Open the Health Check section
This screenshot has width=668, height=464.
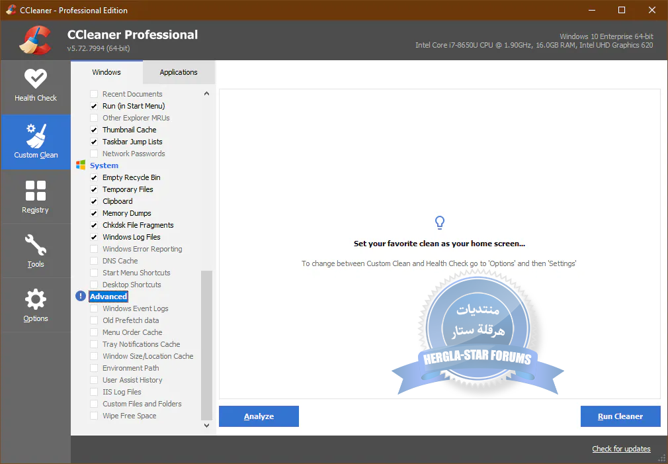point(35,87)
